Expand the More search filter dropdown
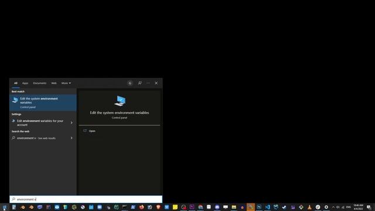 (x=66, y=83)
